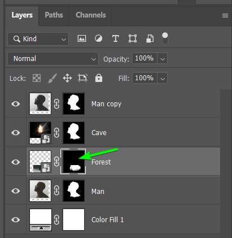Filter for shape layers icon
Viewport: 232px width, 238px height.
click(133, 38)
